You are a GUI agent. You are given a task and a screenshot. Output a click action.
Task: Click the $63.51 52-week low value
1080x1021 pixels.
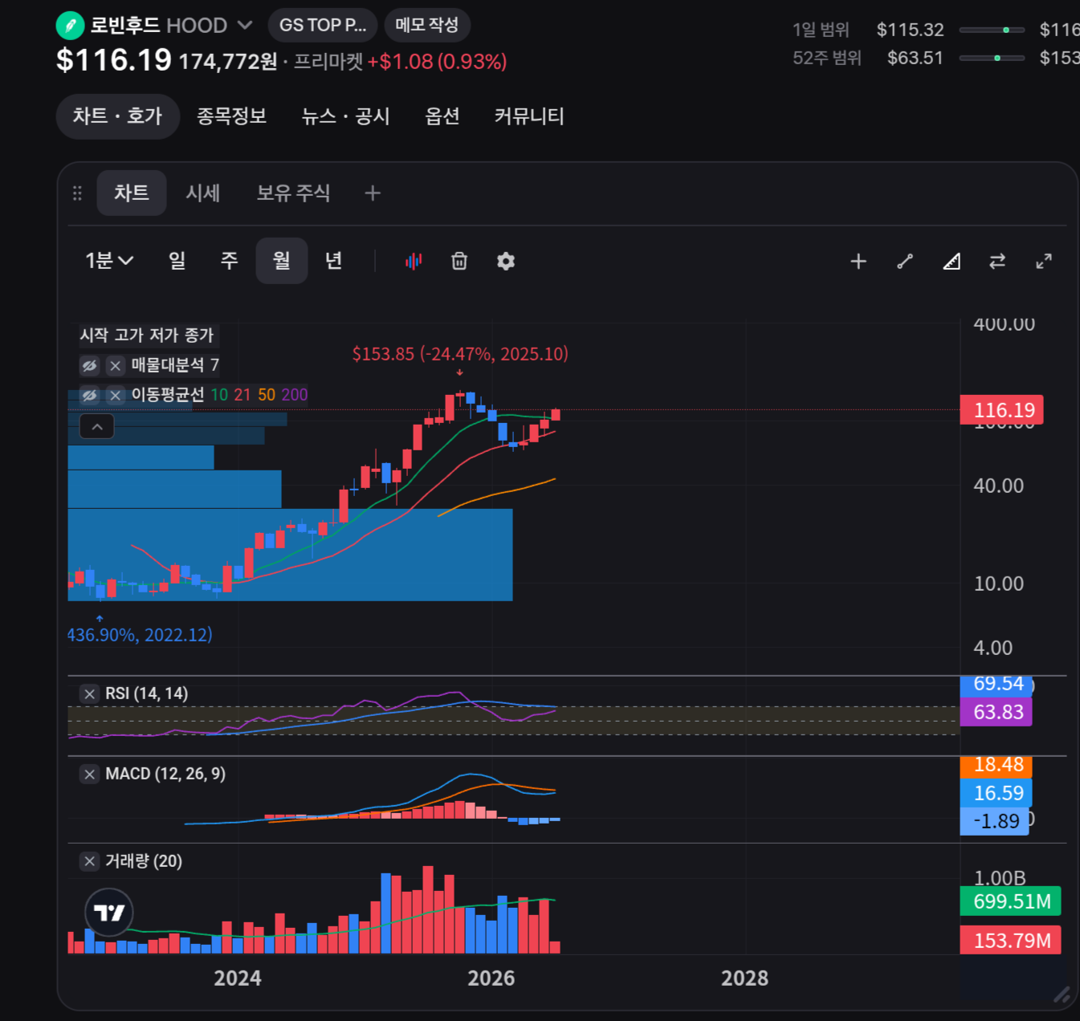pyautogui.click(x=915, y=58)
